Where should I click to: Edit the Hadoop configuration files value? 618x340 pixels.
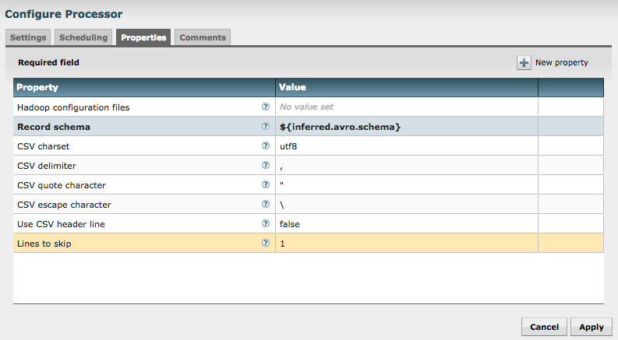pyautogui.click(x=406, y=107)
